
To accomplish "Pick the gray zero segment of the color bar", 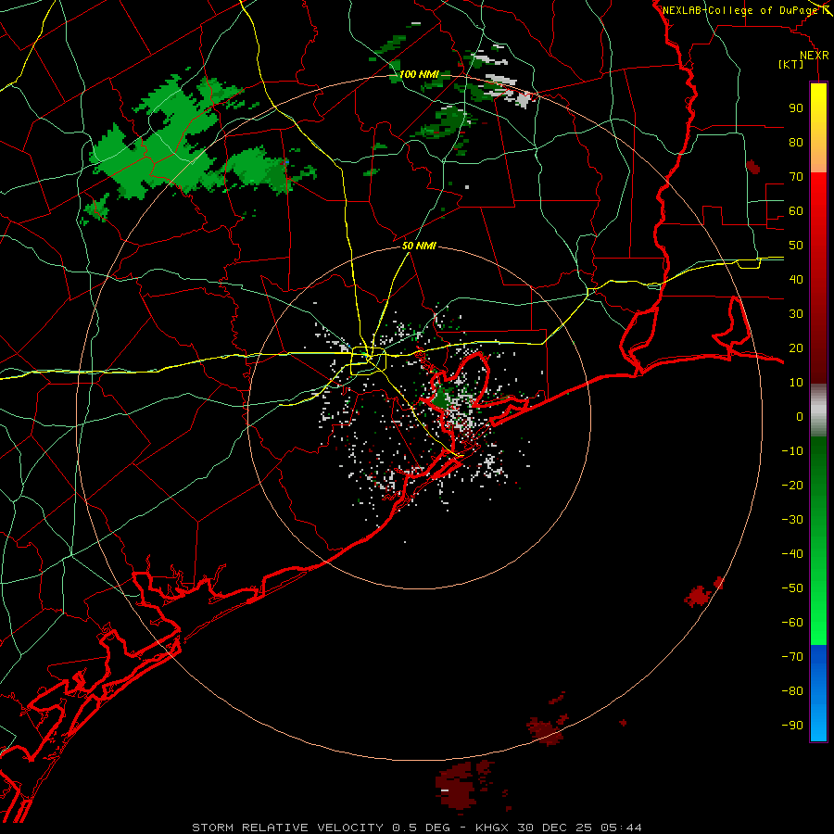I will pyautogui.click(x=818, y=411).
